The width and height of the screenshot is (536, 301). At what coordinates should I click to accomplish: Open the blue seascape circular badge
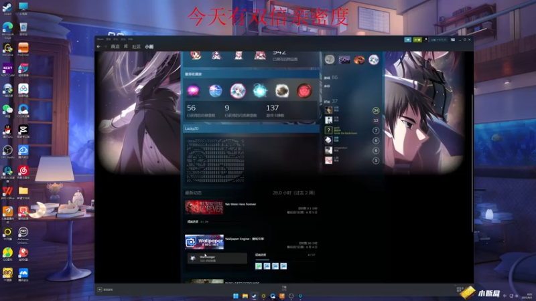pos(215,91)
